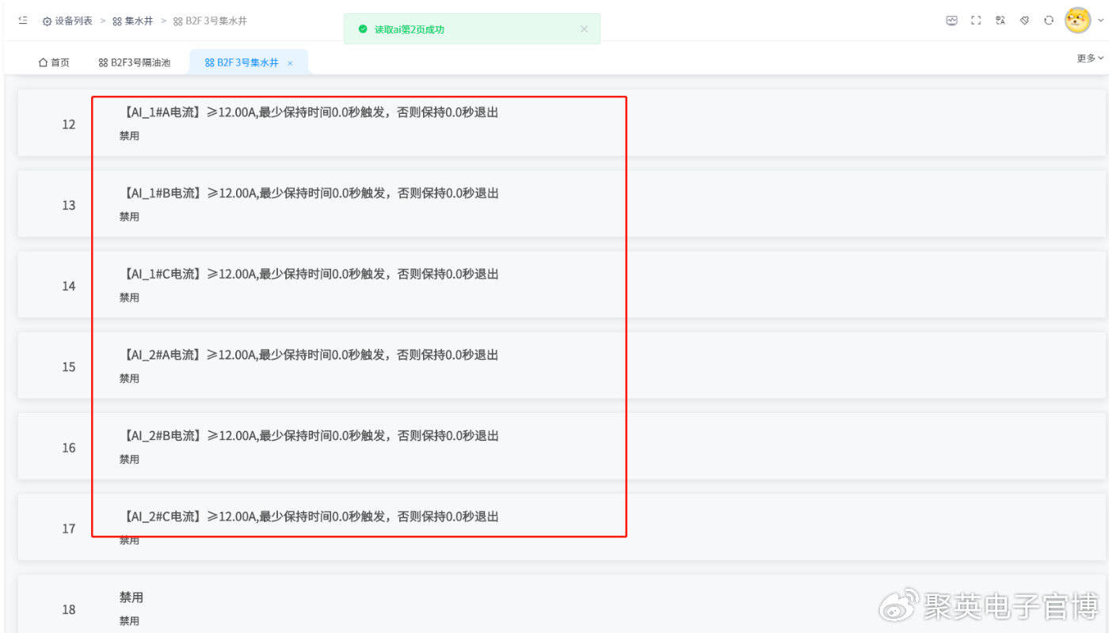Viewport: 1109px width, 633px height.
Task: Click the theme brush icon
Action: pyautogui.click(x=1024, y=21)
